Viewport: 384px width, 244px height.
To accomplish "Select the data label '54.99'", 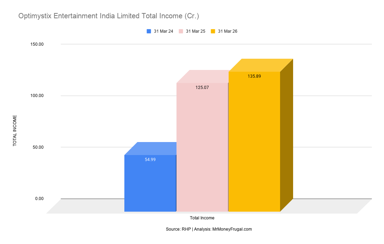I will [x=150, y=160].
